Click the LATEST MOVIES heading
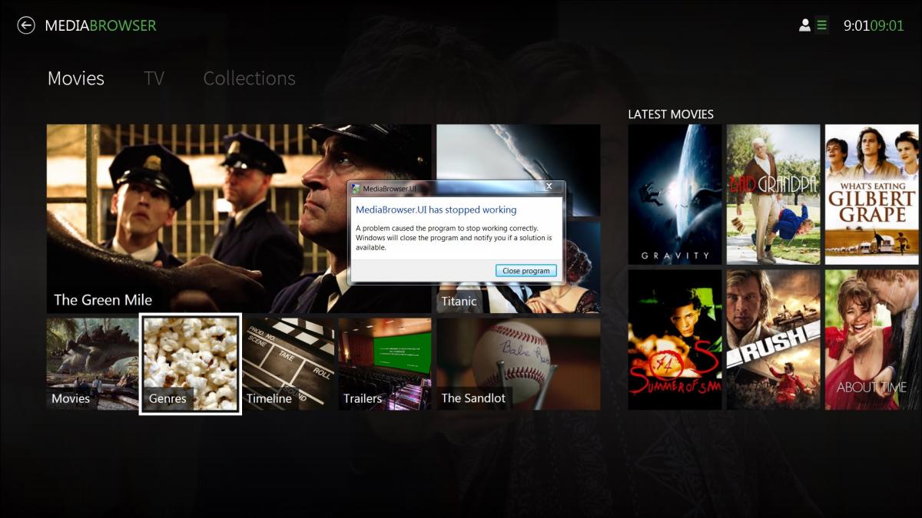Image resolution: width=922 pixels, height=518 pixels. (671, 114)
